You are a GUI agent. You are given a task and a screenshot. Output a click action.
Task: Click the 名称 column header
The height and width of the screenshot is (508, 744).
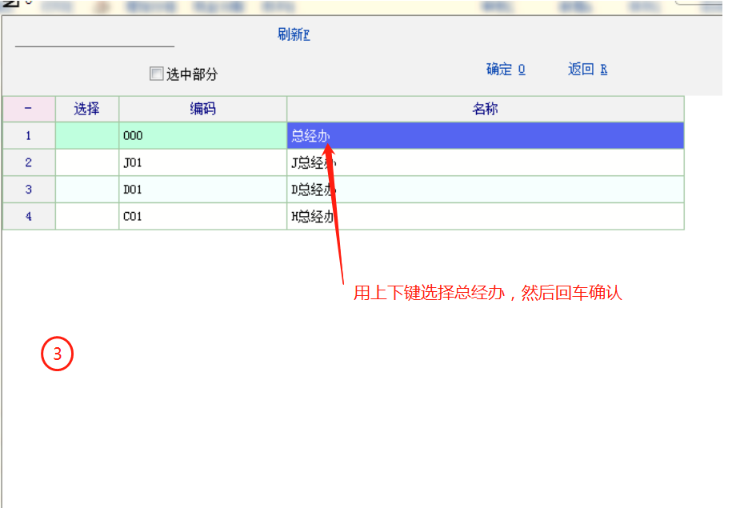coord(485,110)
